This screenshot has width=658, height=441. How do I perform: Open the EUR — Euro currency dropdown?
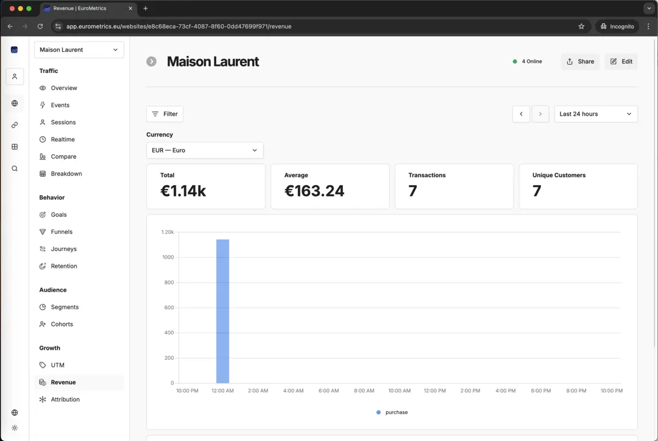[x=205, y=150]
